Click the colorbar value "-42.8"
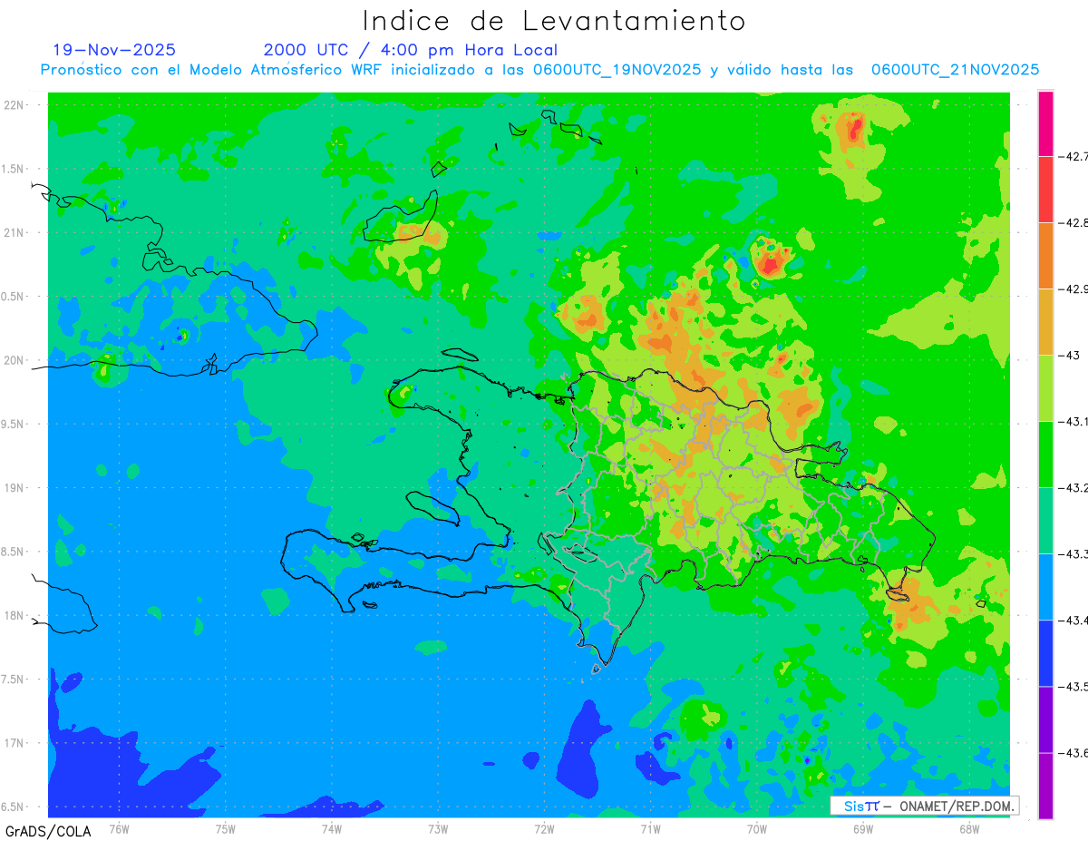This screenshot has width=1088, height=841. (1075, 223)
